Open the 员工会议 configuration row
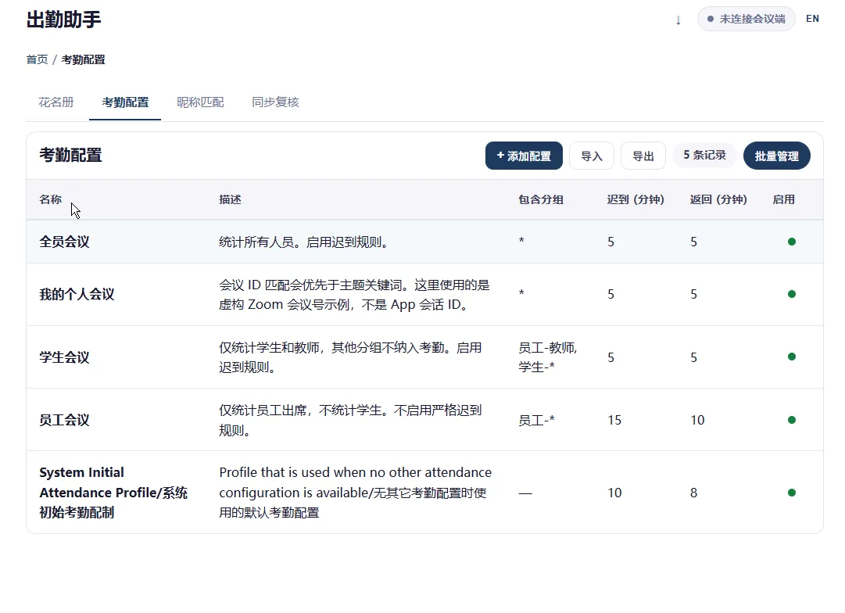Screen dimensions: 845x613 pos(424,419)
